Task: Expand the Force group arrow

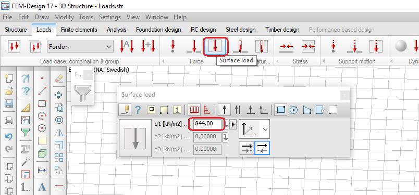Action: (163, 61)
